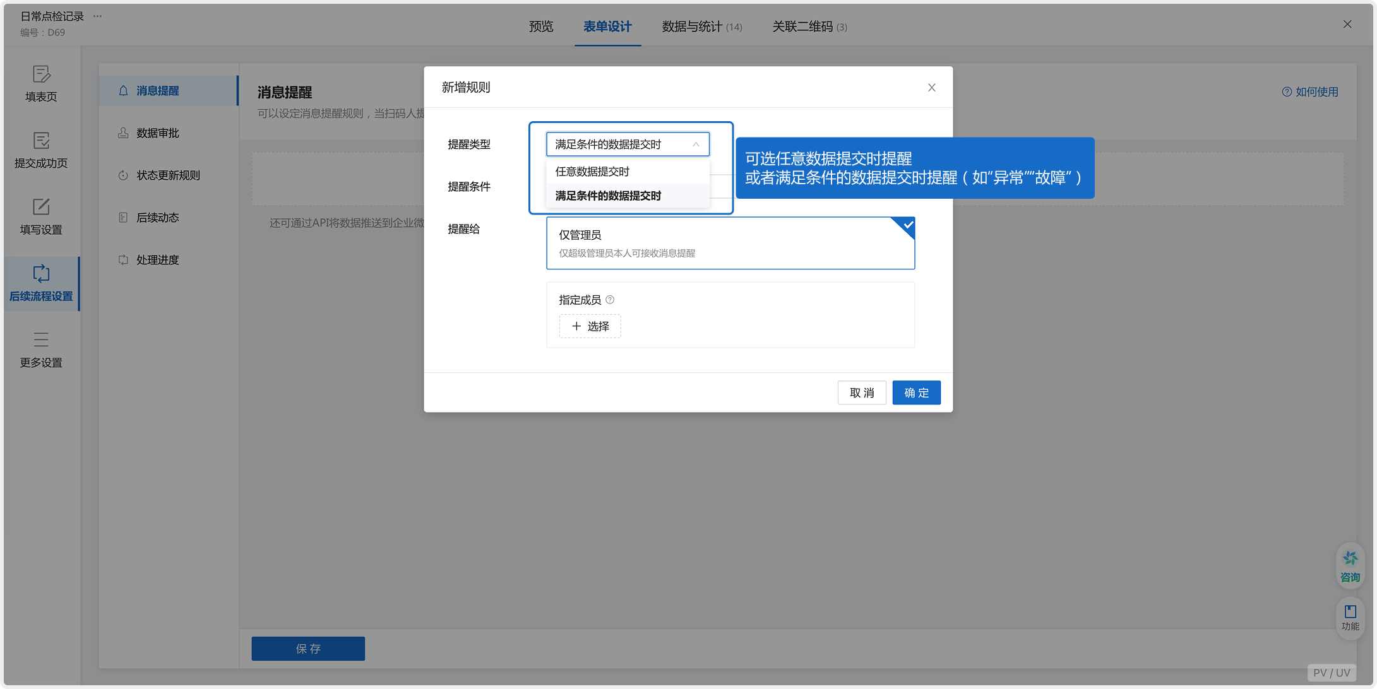1377x689 pixels.
Task: Deselect the 仅管理员 recipient card
Action: [730, 243]
